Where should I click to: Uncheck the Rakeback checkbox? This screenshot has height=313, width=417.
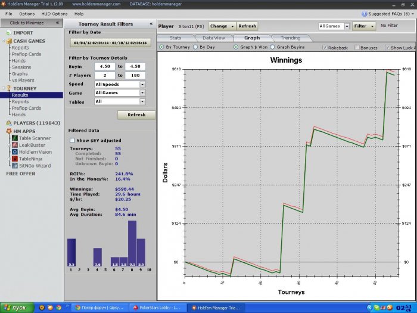pos(325,47)
